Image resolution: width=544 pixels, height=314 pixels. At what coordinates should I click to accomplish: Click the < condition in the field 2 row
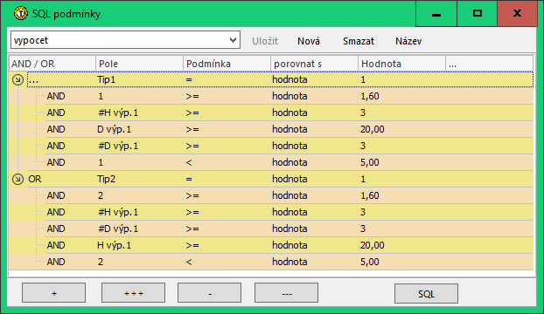(189, 263)
